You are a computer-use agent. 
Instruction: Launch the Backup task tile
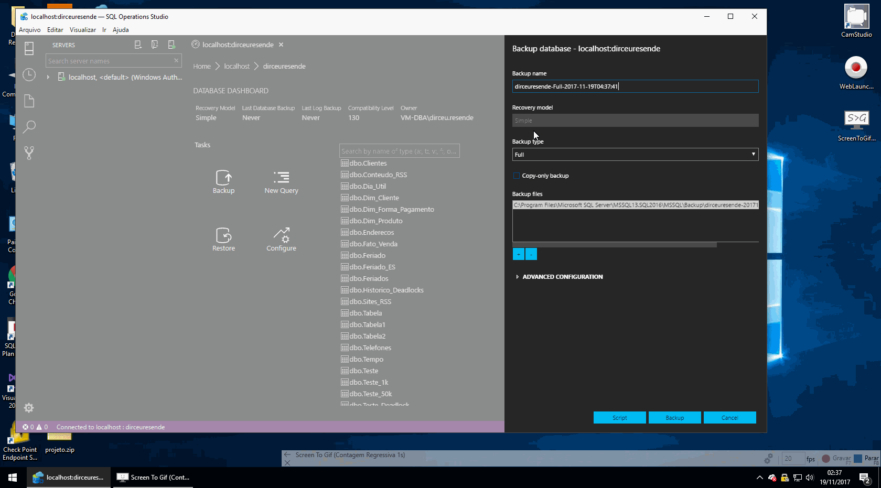(223, 182)
